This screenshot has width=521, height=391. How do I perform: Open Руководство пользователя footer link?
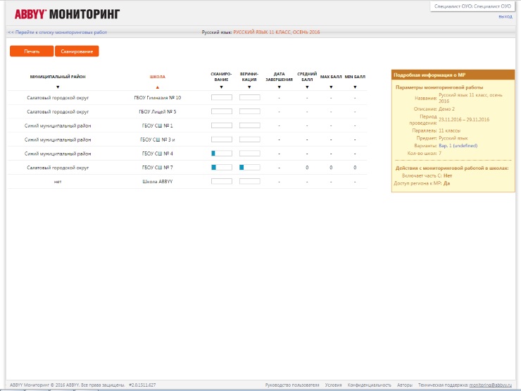tap(292, 385)
